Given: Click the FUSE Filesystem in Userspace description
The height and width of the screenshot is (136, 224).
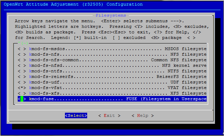Looking at the screenshot, I should pyautogui.click(x=166, y=99).
